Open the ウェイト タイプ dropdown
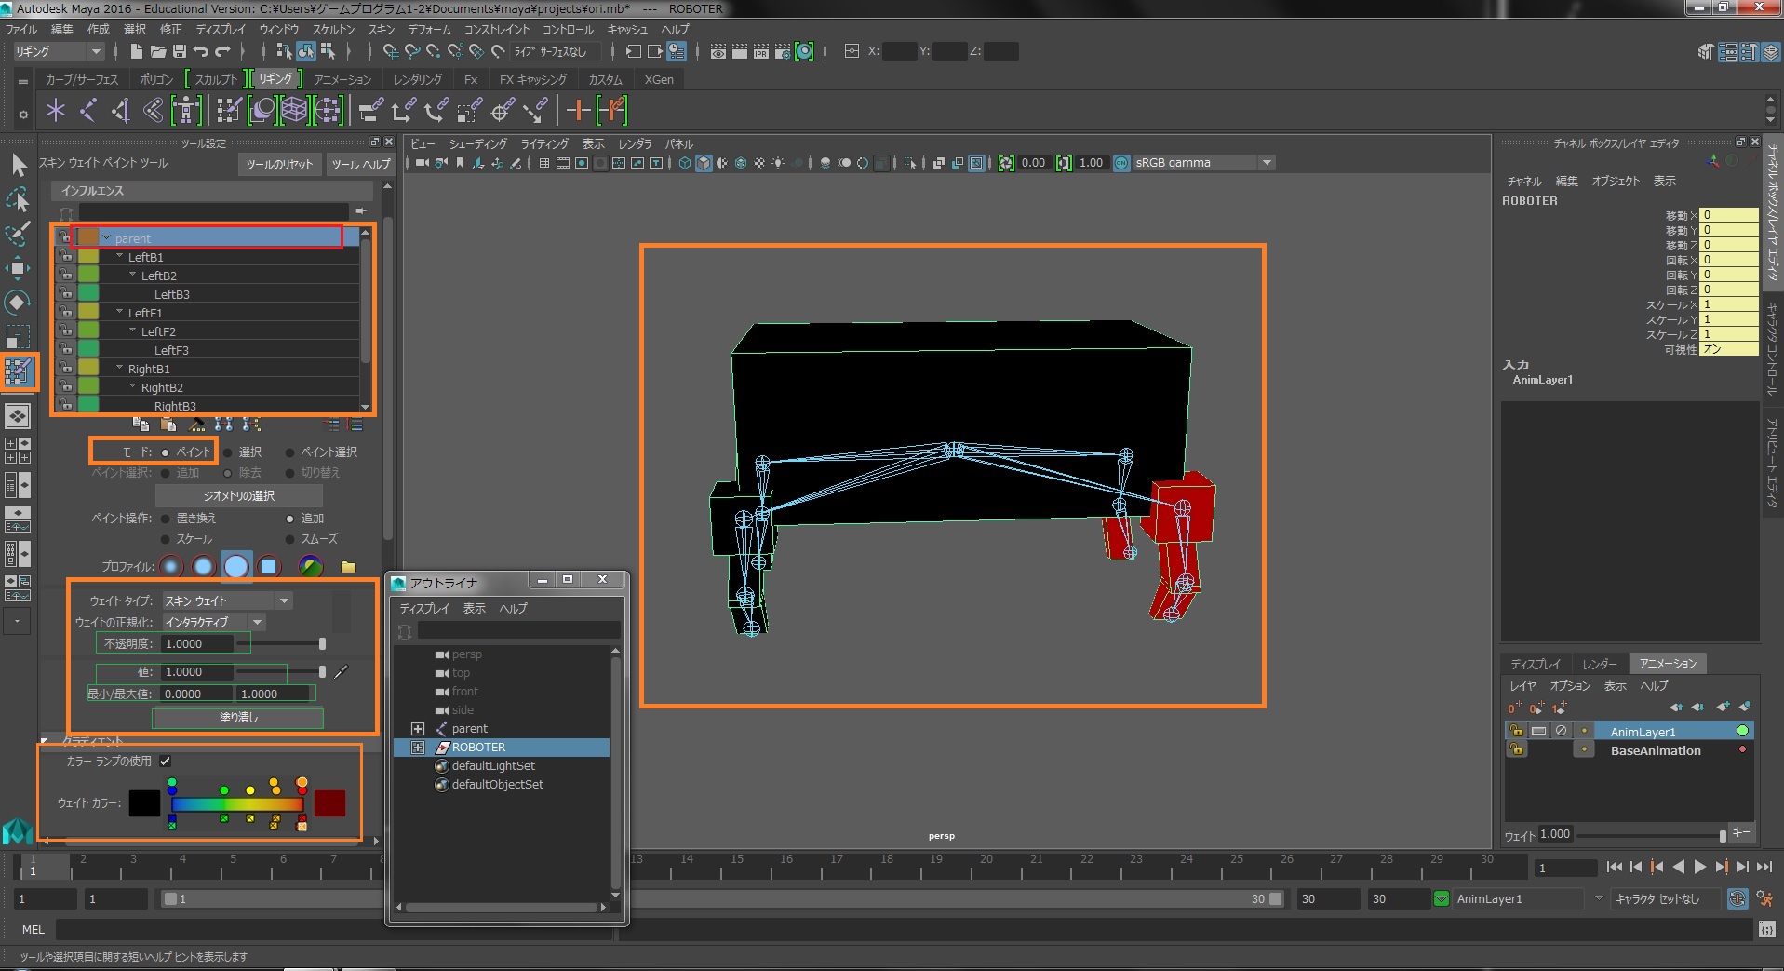Image resolution: width=1784 pixels, height=971 pixels. point(227,600)
